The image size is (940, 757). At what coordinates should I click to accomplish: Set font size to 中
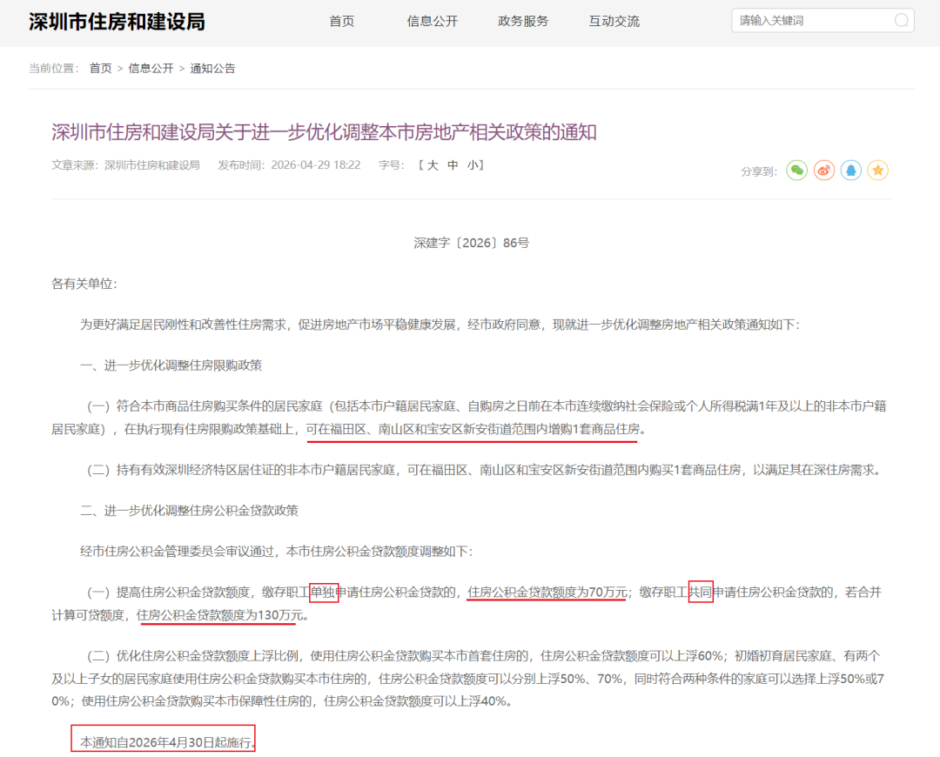(x=453, y=165)
